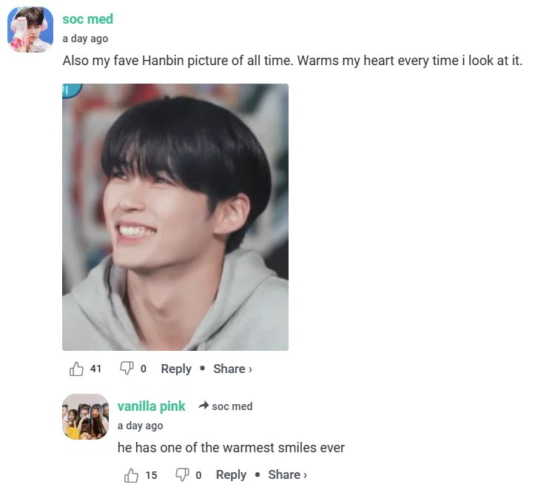
Task: Click the 15 likes count on reply
Action: [x=152, y=475]
